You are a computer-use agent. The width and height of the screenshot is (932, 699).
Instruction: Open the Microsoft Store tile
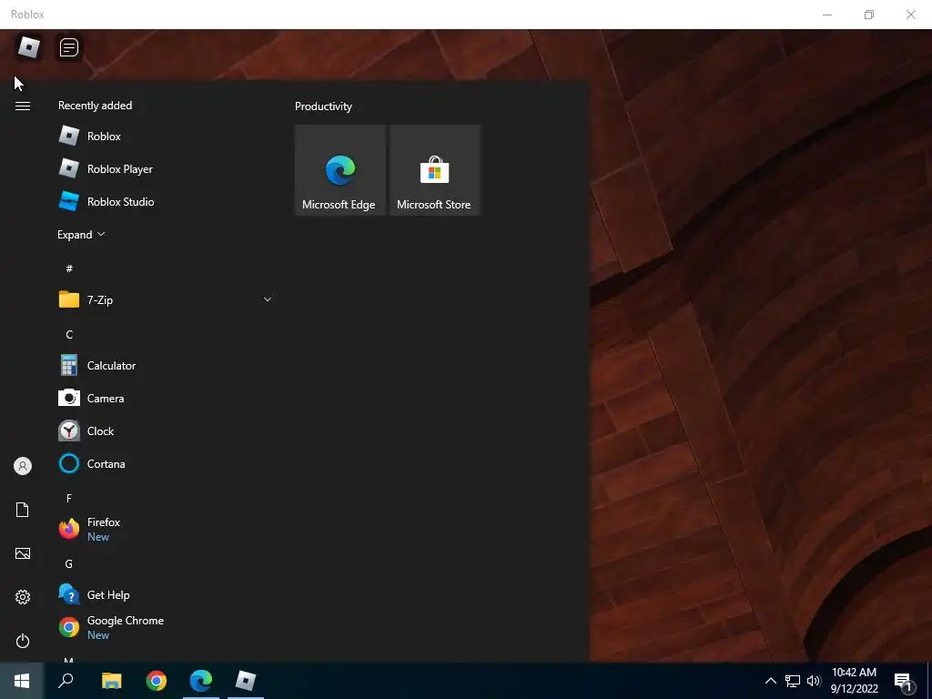[x=434, y=170]
